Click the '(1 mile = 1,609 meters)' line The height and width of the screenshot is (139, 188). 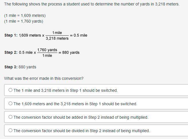coord(25,15)
